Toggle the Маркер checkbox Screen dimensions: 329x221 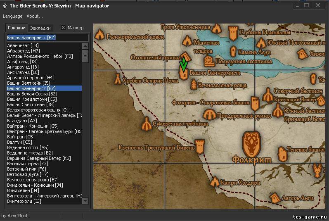(x=64, y=28)
